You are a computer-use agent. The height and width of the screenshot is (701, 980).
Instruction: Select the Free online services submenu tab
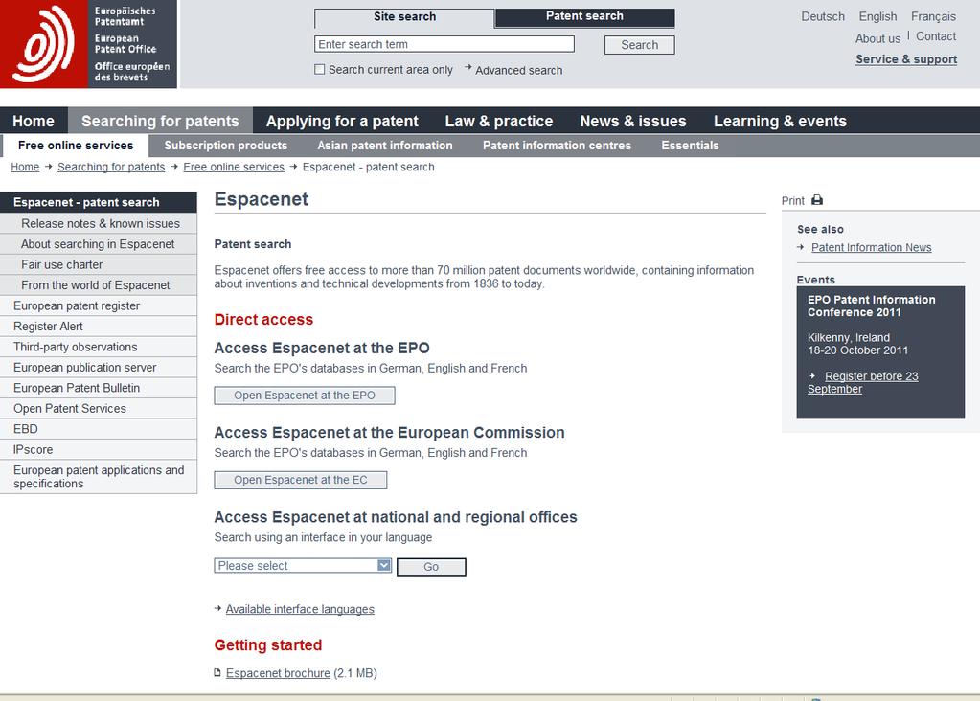[x=76, y=145]
